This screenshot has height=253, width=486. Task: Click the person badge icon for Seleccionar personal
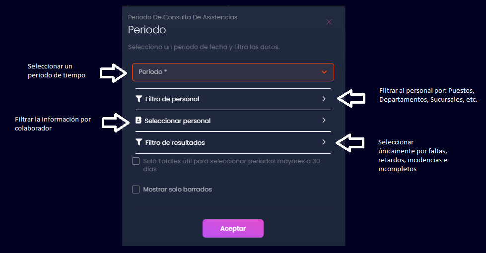139,121
